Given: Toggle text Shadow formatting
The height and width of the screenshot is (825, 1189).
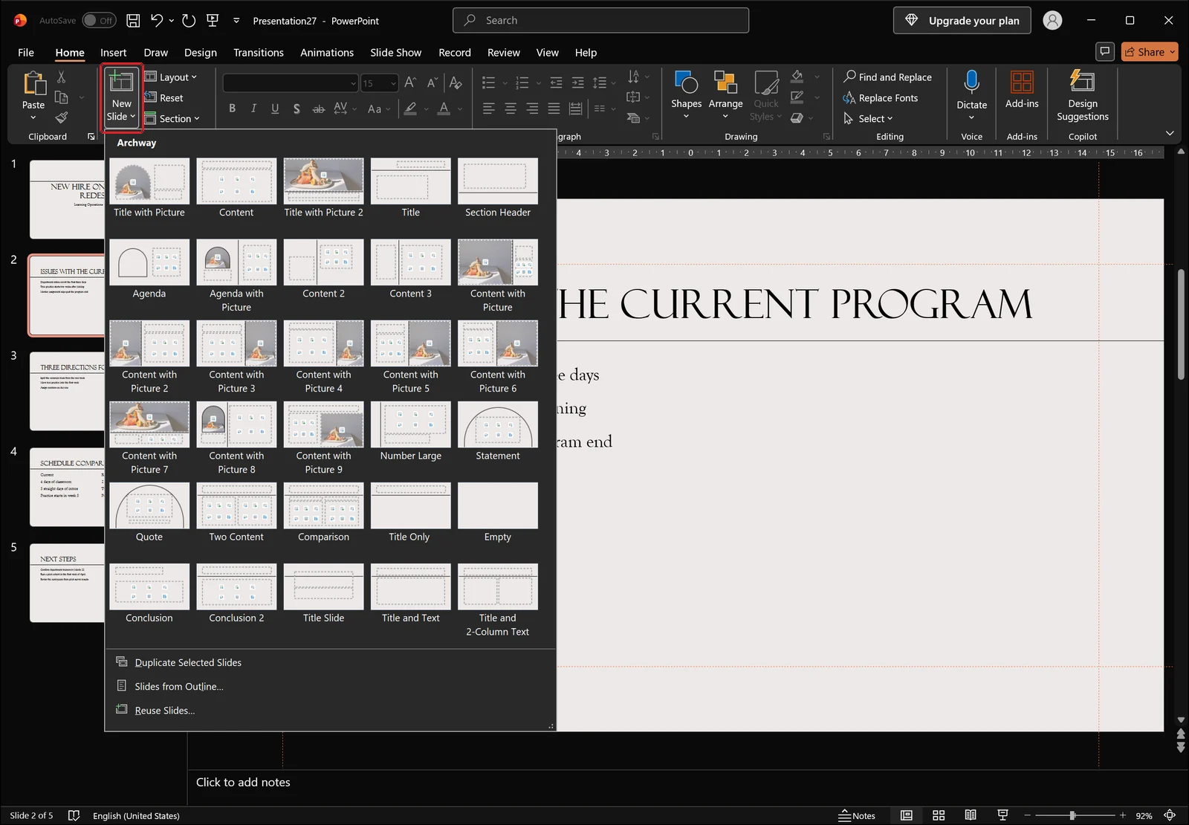Looking at the screenshot, I should (297, 109).
